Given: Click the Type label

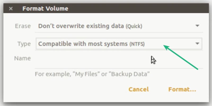Looking at the screenshot, I should coord(24,44).
